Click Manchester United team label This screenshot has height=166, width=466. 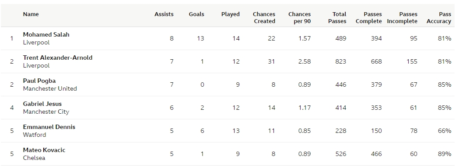pyautogui.click(x=50, y=89)
